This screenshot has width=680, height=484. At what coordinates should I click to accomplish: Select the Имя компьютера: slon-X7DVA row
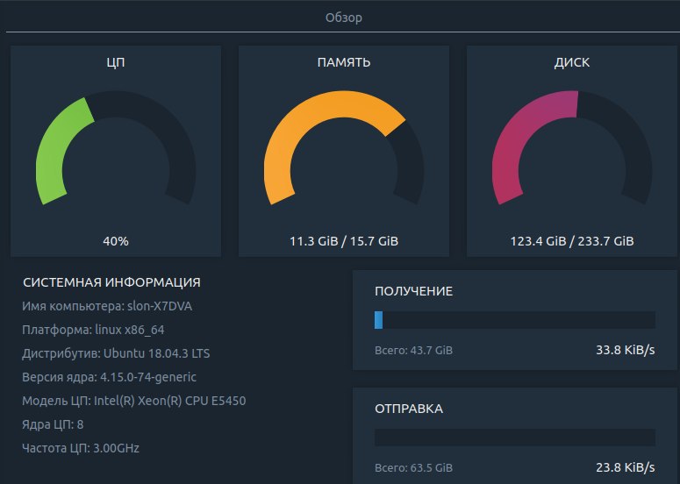[107, 306]
